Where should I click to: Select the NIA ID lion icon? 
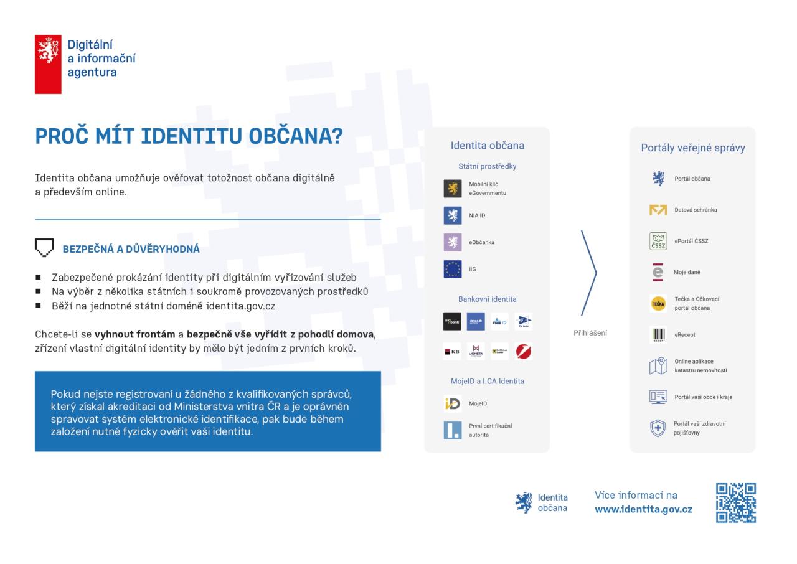click(x=453, y=215)
